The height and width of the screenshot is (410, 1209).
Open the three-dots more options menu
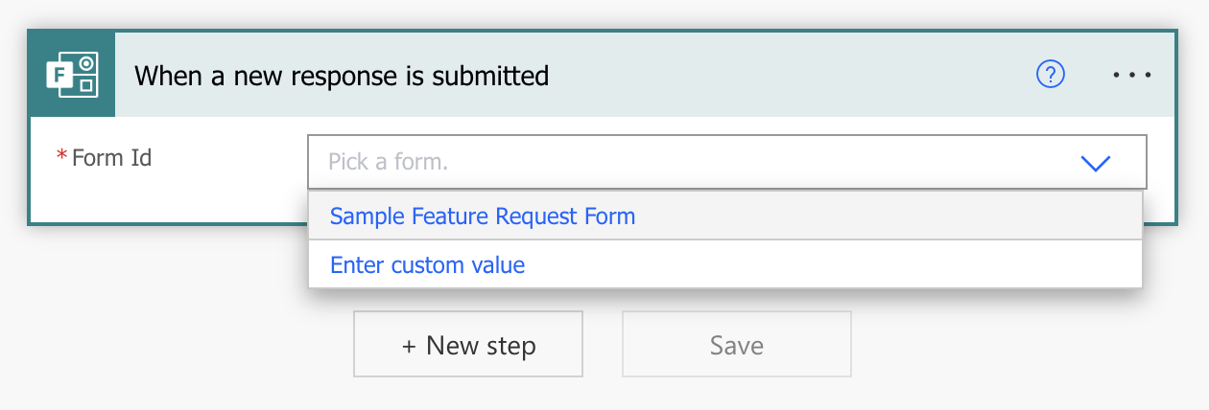pos(1132,75)
